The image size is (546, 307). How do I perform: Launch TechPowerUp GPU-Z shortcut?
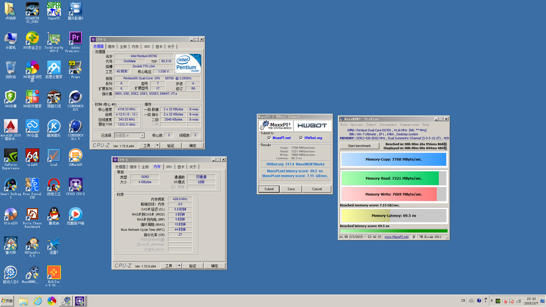[54, 42]
